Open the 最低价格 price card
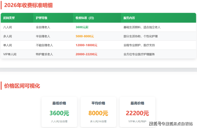Viewport: 197px width, 128px height. pos(59,112)
